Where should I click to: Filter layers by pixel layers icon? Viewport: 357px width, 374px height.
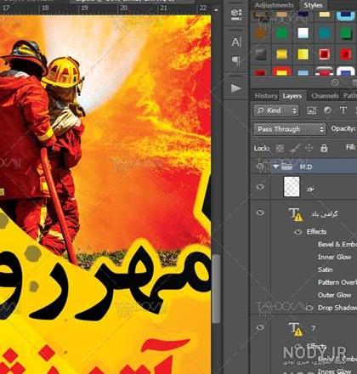pos(312,110)
